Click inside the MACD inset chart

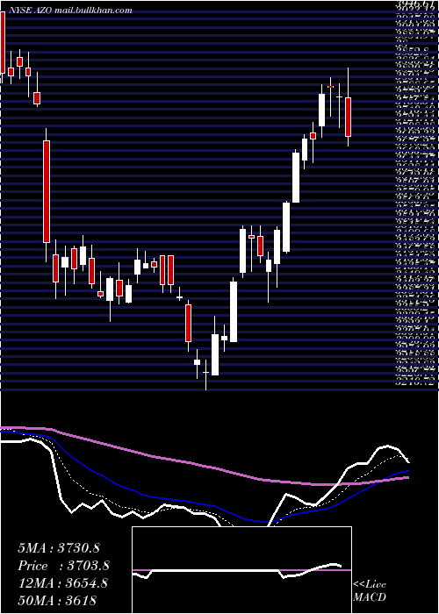point(241,570)
